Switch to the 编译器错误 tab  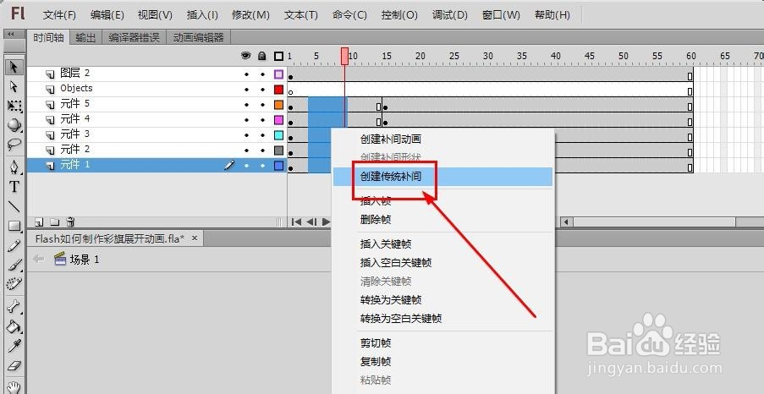(x=134, y=37)
